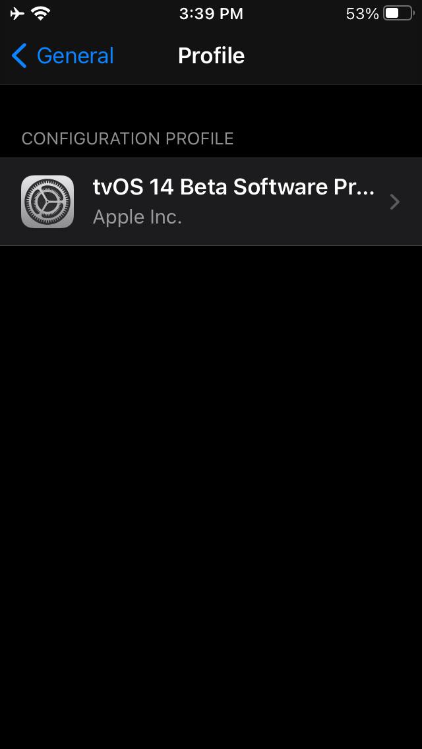
Task: Tap the Profile page title
Action: click(x=211, y=55)
